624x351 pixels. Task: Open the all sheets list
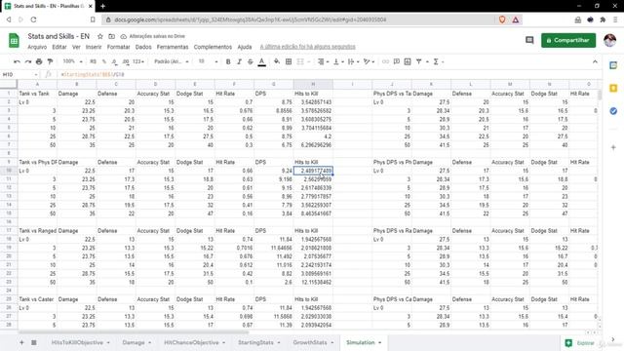34,342
